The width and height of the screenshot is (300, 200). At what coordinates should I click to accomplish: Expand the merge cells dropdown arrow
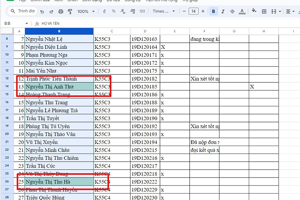point(280,12)
